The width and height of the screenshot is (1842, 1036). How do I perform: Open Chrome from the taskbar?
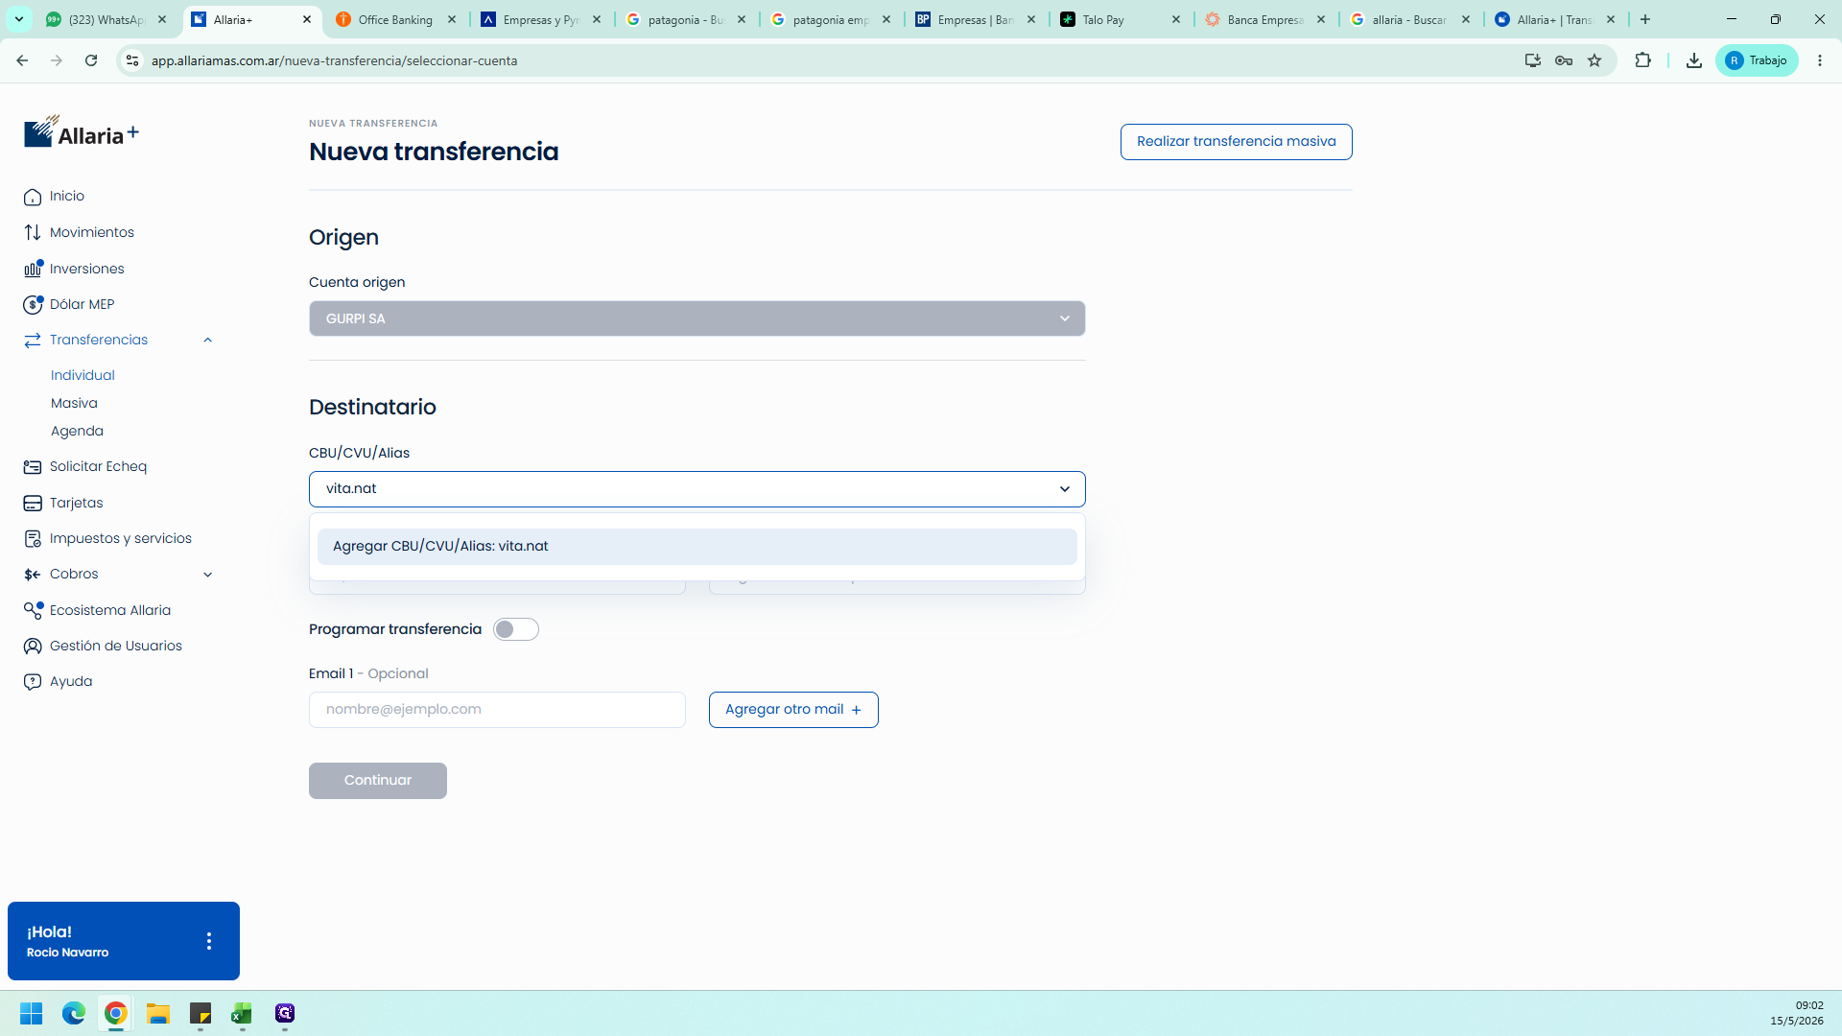point(116,1013)
